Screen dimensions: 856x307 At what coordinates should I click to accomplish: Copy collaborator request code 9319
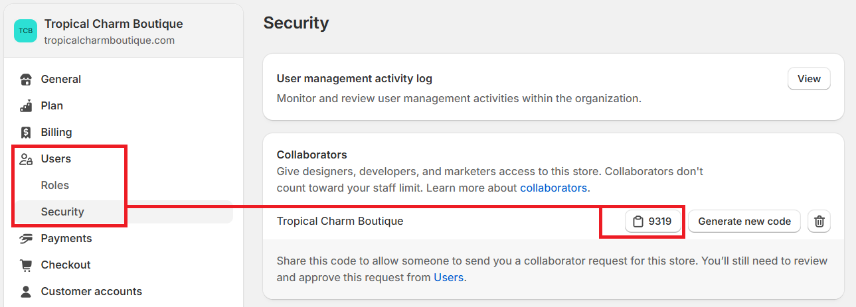point(653,221)
